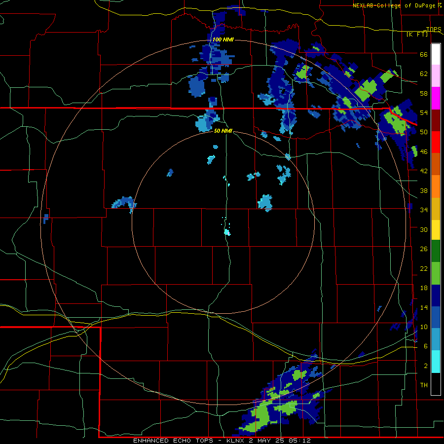This screenshot has width=444, height=444.
Task: Click the dark red legend swatch
Action: (x=436, y=120)
